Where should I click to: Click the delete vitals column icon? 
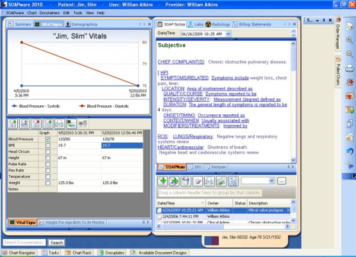tap(37, 123)
